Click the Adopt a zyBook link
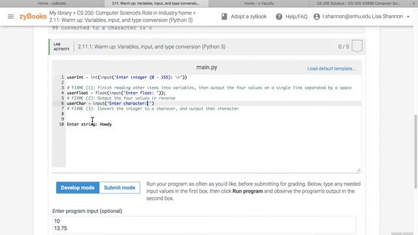418x235 pixels. pyautogui.click(x=248, y=16)
